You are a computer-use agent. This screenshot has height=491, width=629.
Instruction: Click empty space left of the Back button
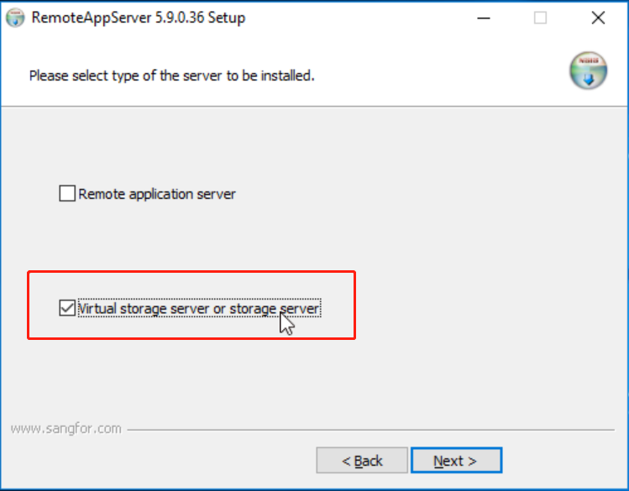coord(168,461)
